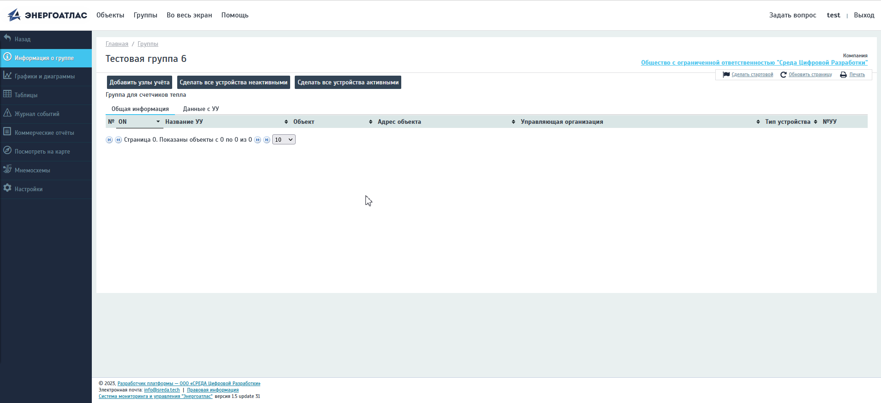Sort table by Управляющая организация column
881x403 pixels.
(758, 122)
